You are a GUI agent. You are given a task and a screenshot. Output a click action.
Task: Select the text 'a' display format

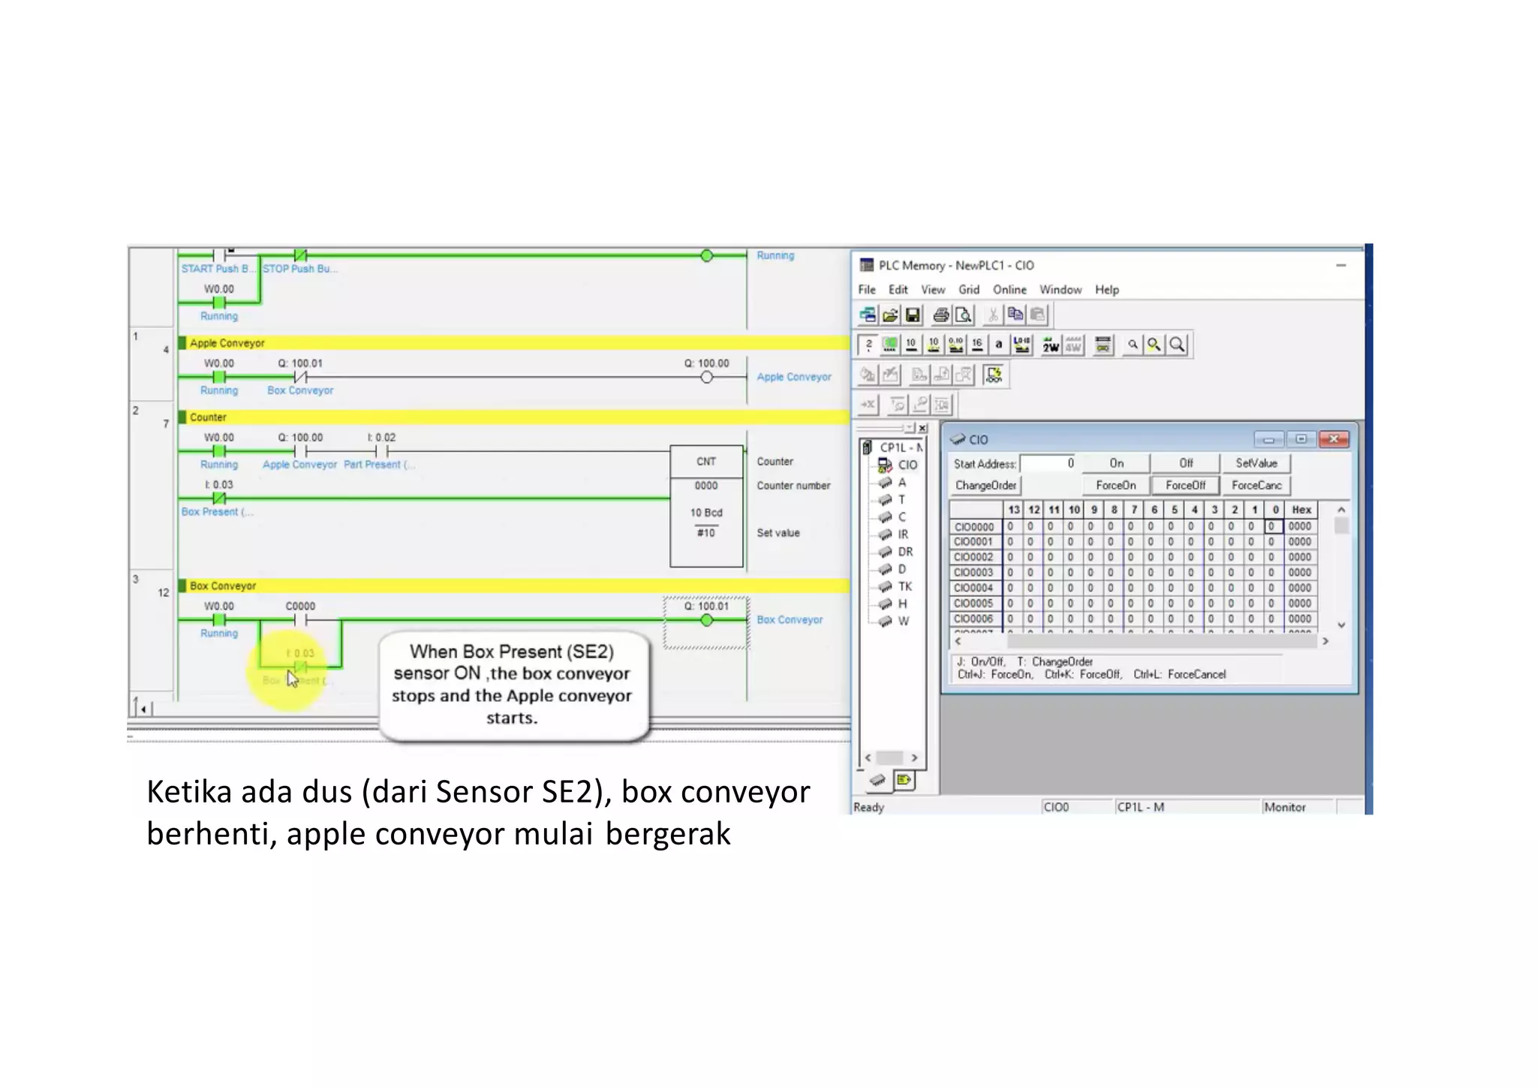tap(998, 345)
